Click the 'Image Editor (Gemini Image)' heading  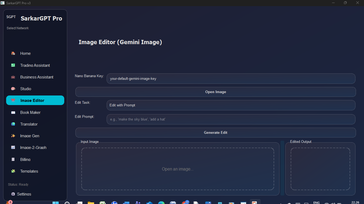tap(120, 42)
